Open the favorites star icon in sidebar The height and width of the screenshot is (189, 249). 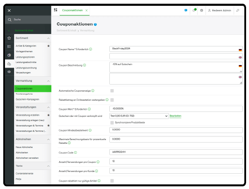(x=9, y=38)
